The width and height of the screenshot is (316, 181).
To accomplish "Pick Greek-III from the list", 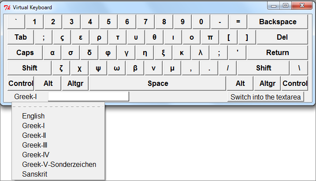I will click(x=34, y=145).
